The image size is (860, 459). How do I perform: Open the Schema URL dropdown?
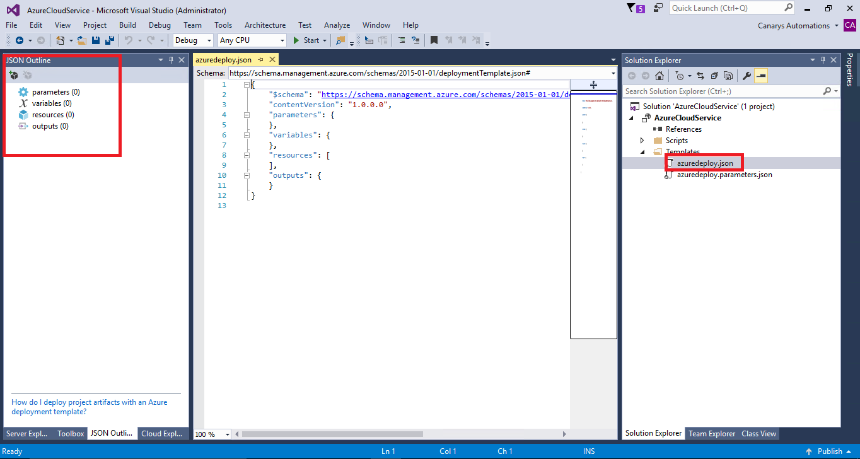point(613,73)
